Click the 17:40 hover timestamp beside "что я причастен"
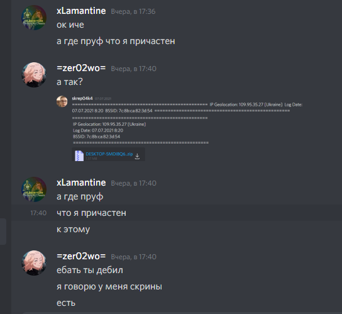 pyautogui.click(x=38, y=213)
